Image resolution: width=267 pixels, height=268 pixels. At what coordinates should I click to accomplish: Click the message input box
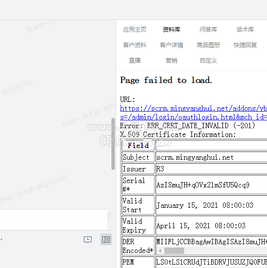(54, 220)
